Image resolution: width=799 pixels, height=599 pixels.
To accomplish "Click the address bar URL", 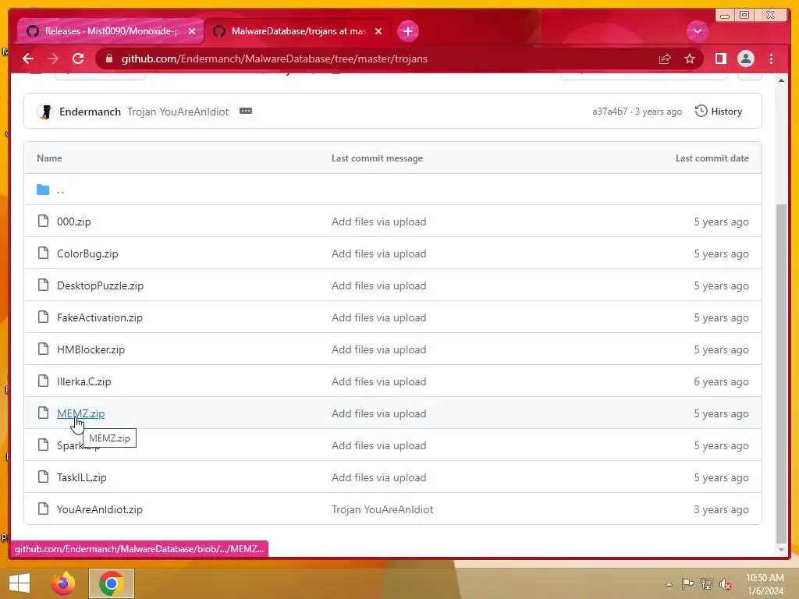I will [x=274, y=58].
